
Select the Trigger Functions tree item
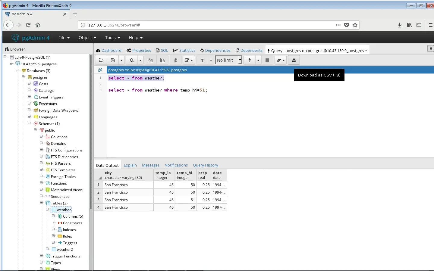pyautogui.click(x=65, y=256)
